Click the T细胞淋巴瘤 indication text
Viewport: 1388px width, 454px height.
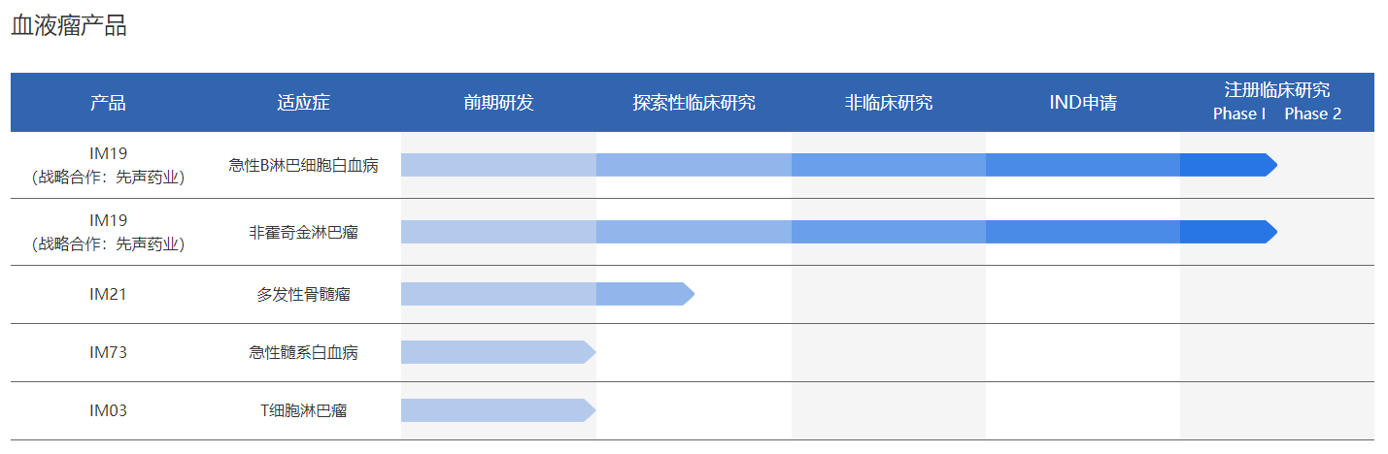pos(303,410)
